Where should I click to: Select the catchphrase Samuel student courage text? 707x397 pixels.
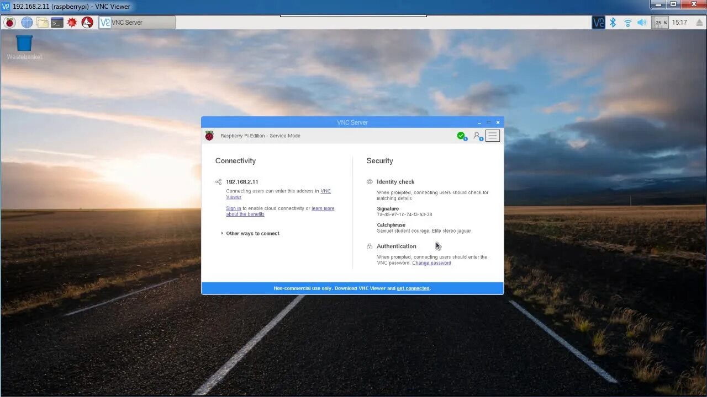(424, 231)
